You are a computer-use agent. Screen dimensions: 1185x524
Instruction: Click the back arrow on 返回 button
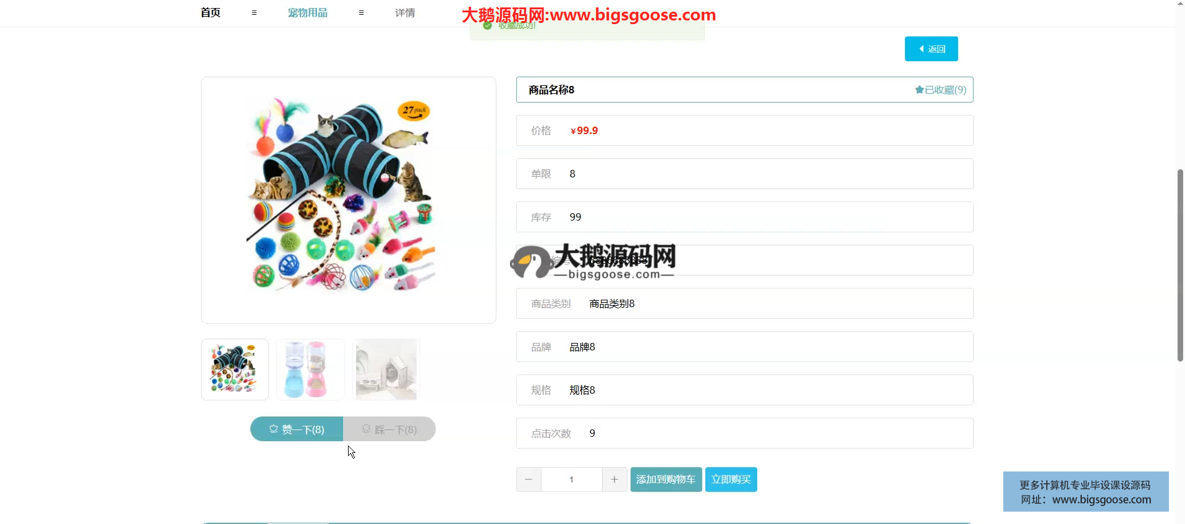click(922, 49)
